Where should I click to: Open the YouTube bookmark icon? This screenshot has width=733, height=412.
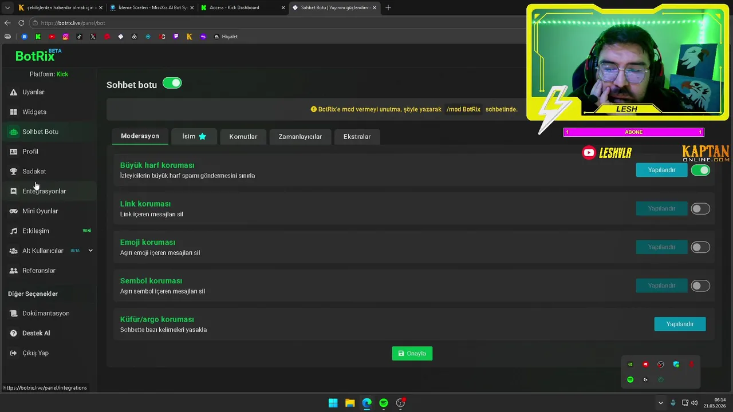52,37
